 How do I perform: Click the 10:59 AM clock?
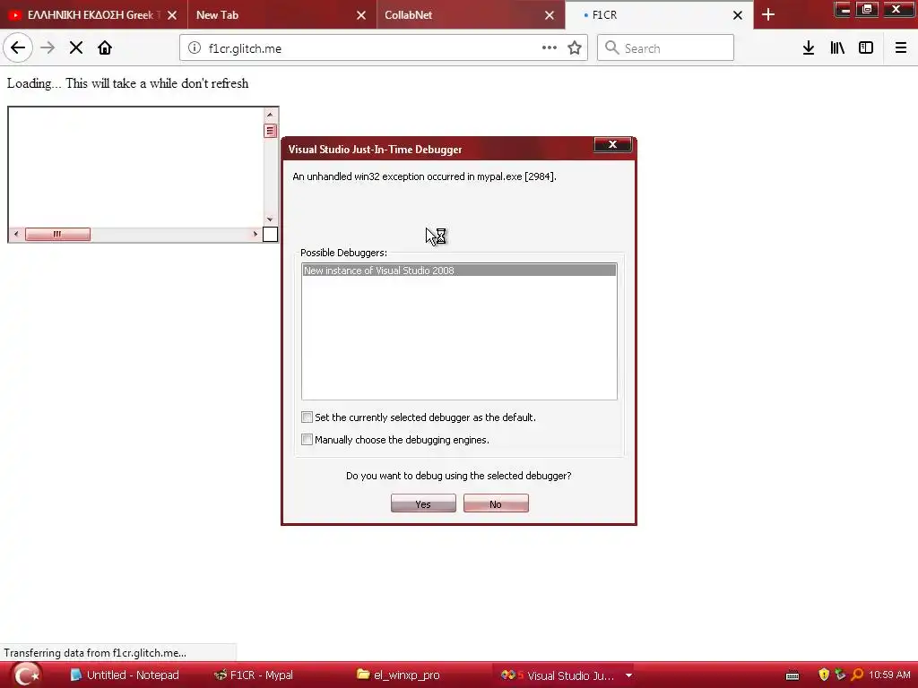pyautogui.click(x=889, y=675)
